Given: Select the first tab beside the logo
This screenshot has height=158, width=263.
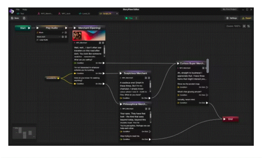Looking at the screenshot, I should (21, 14).
